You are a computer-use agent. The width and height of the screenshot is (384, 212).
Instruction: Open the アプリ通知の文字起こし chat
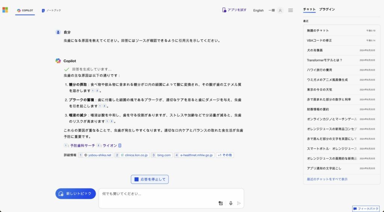coord(341,168)
